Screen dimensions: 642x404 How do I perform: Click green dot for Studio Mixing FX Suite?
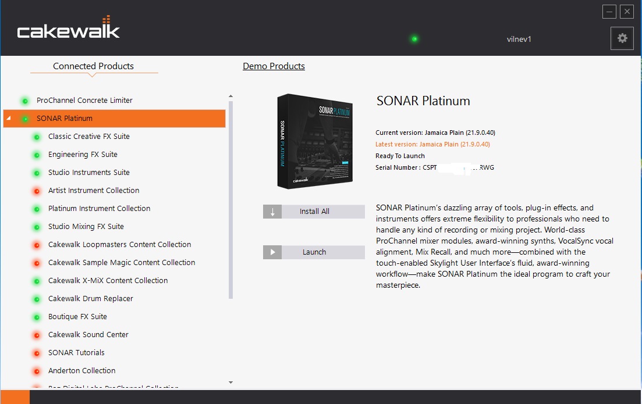click(37, 227)
